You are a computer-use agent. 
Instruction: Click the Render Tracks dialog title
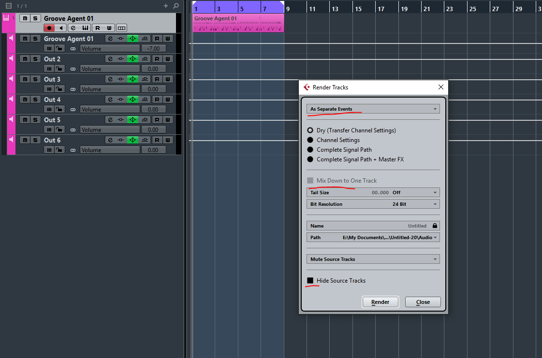coord(330,87)
